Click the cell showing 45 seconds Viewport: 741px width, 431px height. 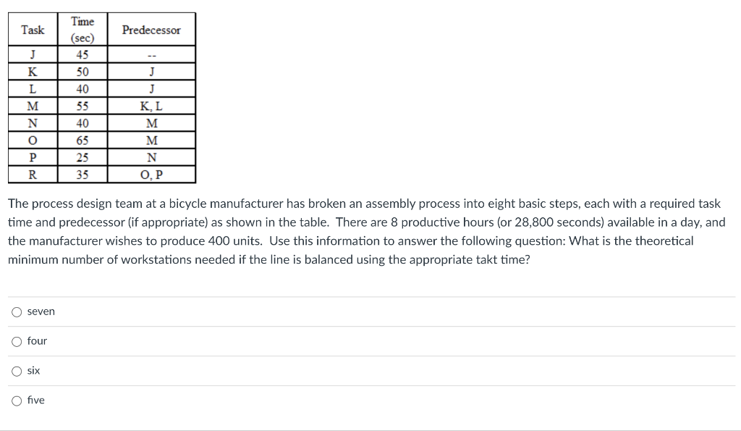pyautogui.click(x=82, y=54)
